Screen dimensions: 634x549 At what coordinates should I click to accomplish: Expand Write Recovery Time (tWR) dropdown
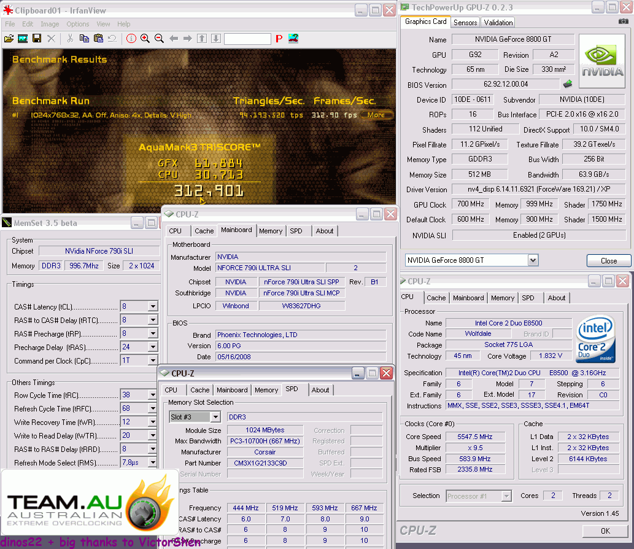click(153, 421)
